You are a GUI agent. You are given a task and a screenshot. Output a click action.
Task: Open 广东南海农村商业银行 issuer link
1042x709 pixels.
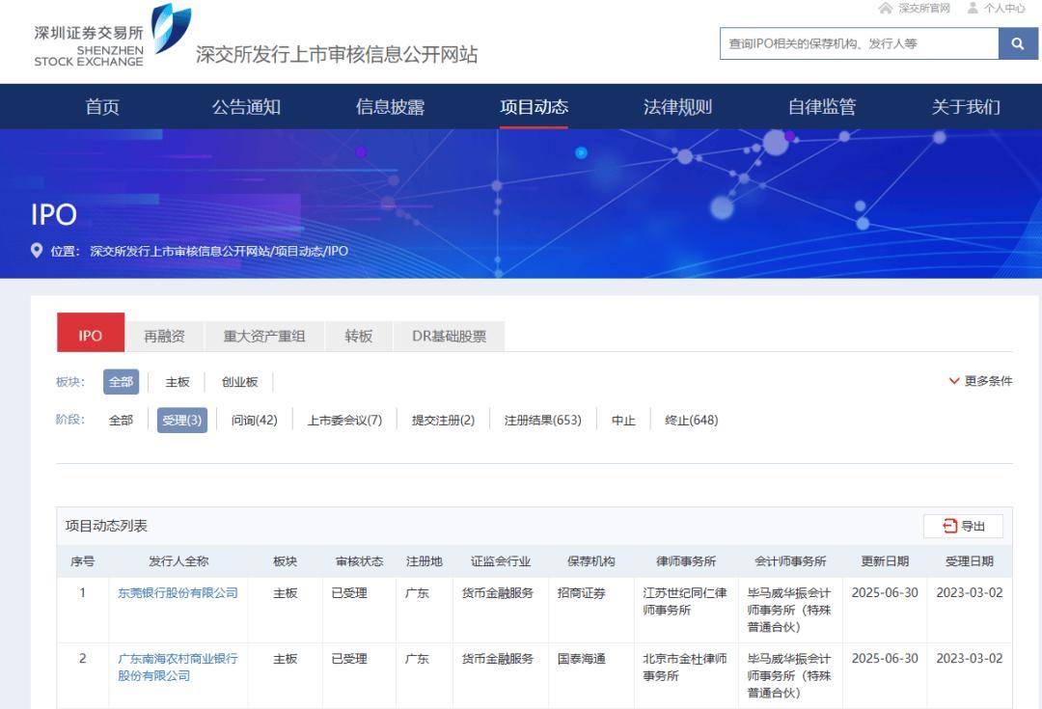[x=178, y=659]
